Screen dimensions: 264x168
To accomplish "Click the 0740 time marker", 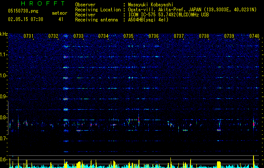I will pos(254,36).
